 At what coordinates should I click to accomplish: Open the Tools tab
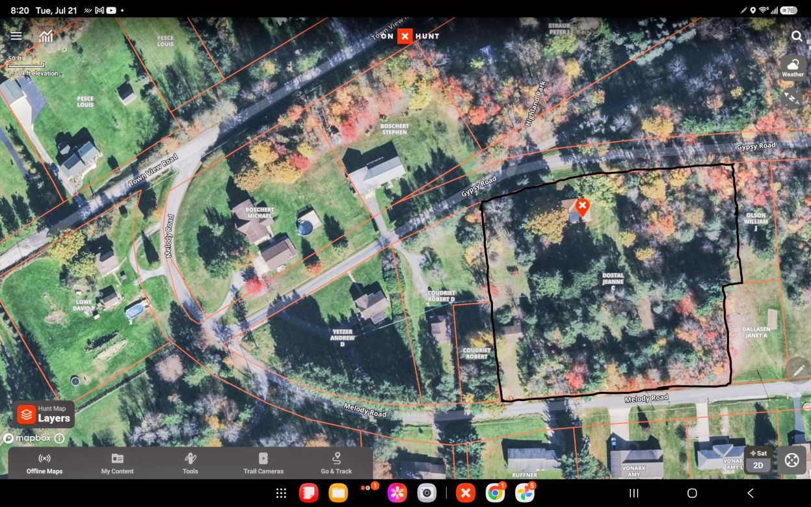pyautogui.click(x=191, y=463)
